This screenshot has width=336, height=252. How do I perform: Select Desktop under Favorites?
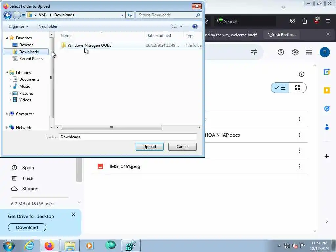[26, 45]
